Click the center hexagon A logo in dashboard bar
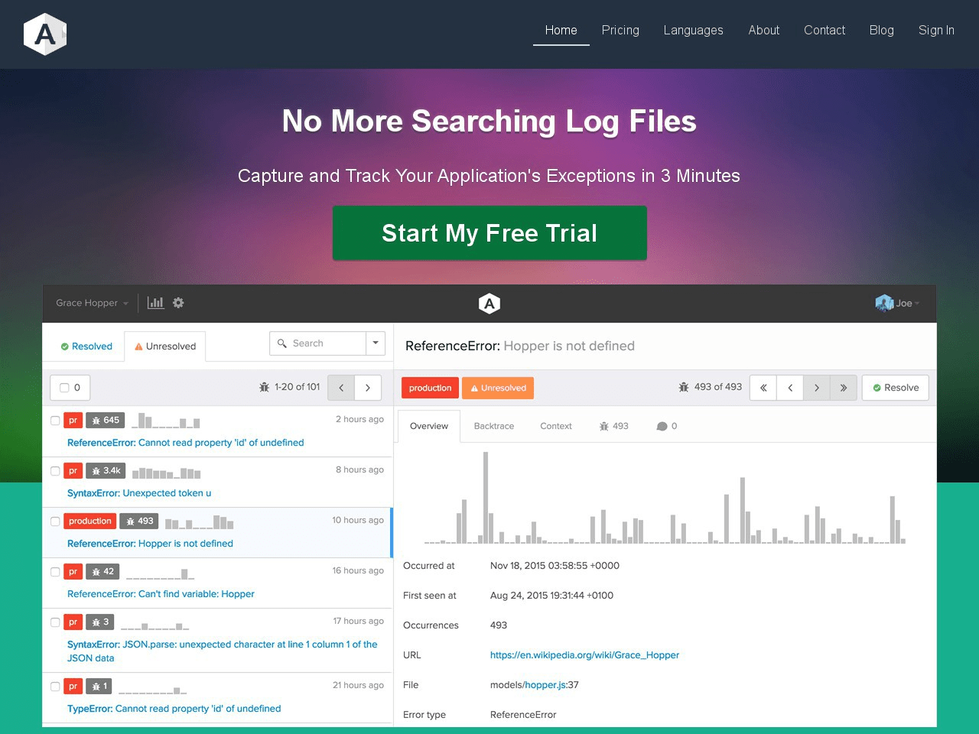The width and height of the screenshot is (979, 734). click(489, 304)
